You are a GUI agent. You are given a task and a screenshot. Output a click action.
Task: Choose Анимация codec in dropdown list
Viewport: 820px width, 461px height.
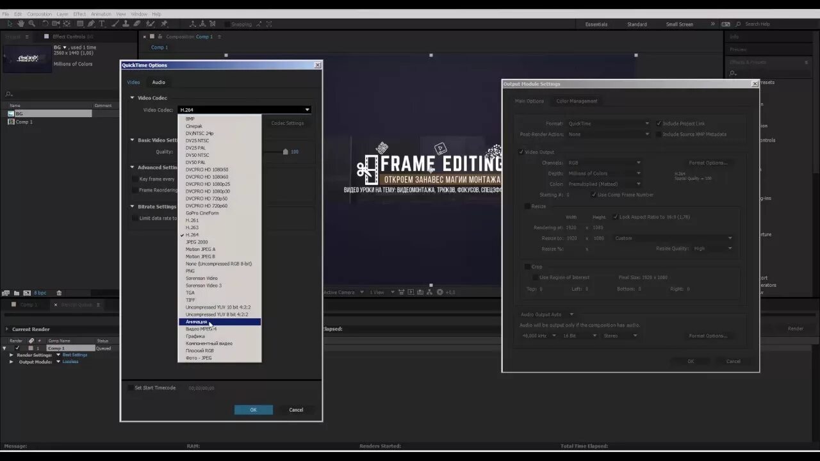pos(220,322)
